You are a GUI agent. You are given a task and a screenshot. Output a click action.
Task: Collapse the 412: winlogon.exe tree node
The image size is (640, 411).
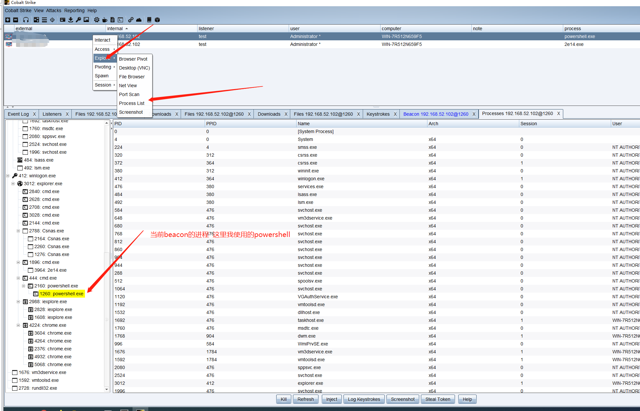click(8, 176)
